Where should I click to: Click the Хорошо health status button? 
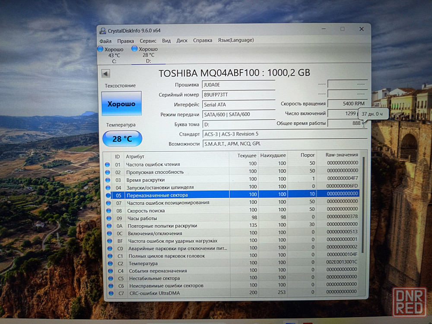pyautogui.click(x=121, y=104)
